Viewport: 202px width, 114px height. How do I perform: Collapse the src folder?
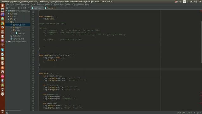point(9,22)
